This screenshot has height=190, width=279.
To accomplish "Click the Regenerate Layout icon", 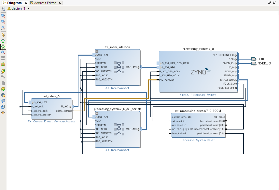I will (3, 101).
